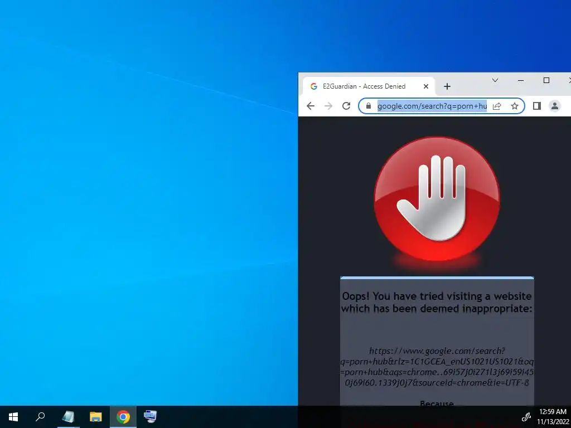The image size is (571, 428).
Task: Maximize the Chrome window
Action: [x=546, y=80]
